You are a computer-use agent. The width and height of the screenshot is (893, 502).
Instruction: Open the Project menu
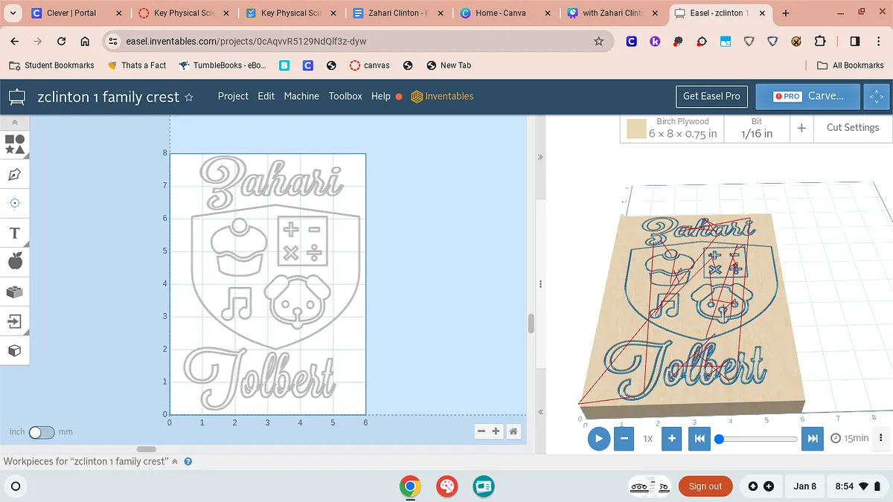pyautogui.click(x=233, y=96)
